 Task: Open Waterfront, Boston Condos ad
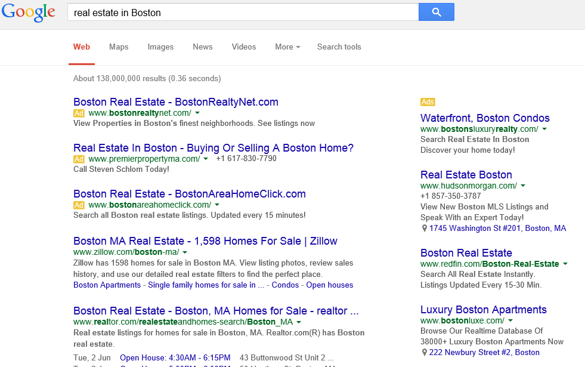point(485,118)
